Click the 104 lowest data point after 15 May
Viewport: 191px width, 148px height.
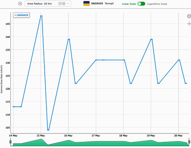click(x=48, y=130)
